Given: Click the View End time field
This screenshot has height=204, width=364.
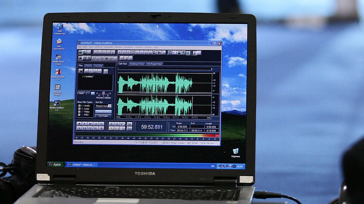Looking at the screenshot, I should click(197, 130).
